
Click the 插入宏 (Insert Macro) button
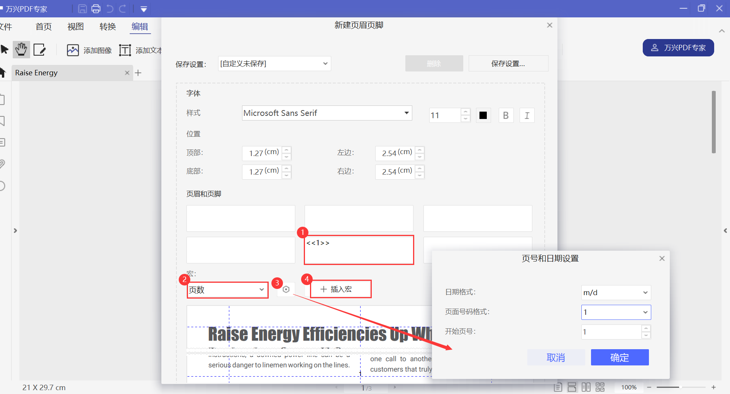tap(340, 289)
